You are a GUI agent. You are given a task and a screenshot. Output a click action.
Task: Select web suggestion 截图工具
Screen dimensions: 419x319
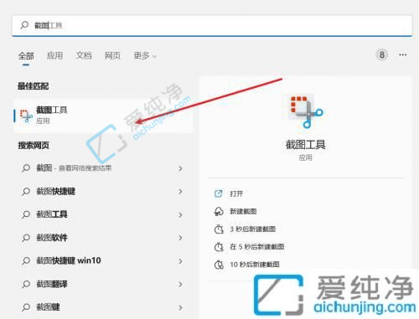pyautogui.click(x=52, y=214)
